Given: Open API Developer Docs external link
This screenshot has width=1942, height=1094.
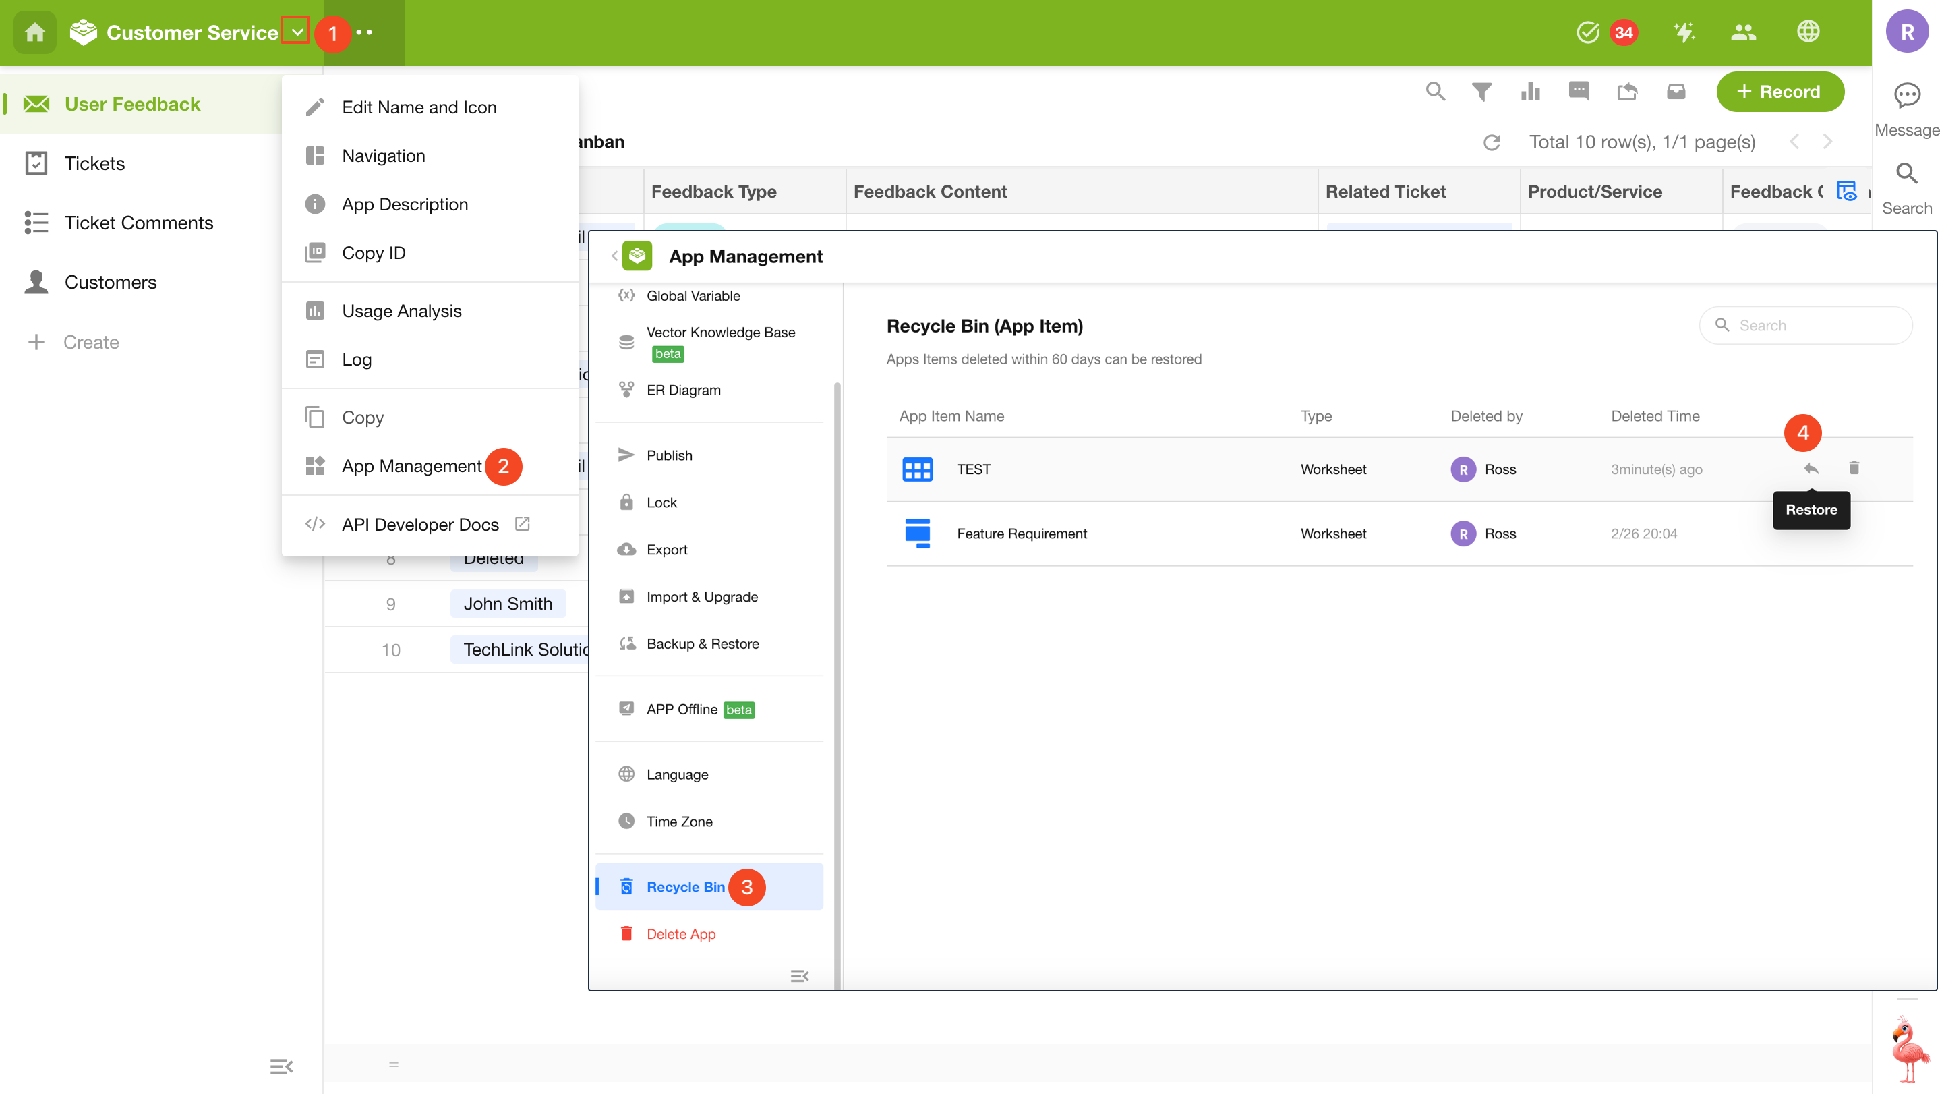Looking at the screenshot, I should click(x=420, y=524).
